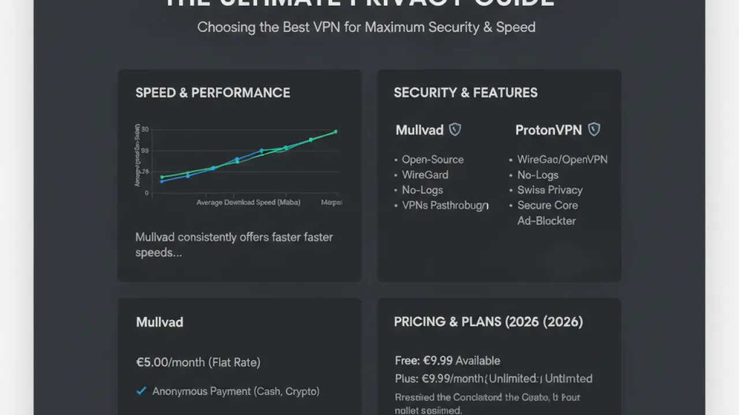Click the Average Download Speed axis label
The width and height of the screenshot is (739, 415).
click(248, 203)
